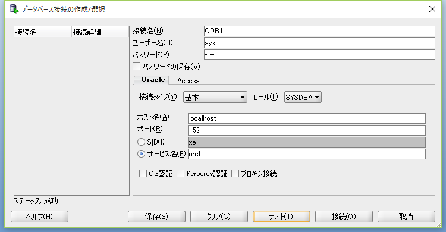Click the パスワード(P) label
The image size is (446, 232).
click(x=151, y=54)
